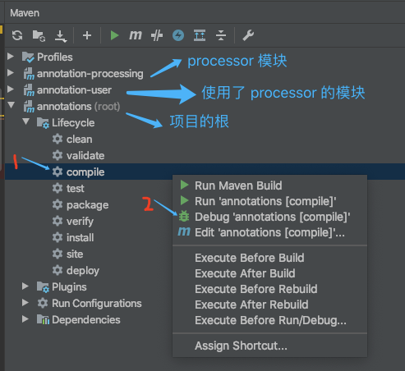Collapse the Lifecycle node
Viewport: 405px width, 371px height.
click(26, 121)
